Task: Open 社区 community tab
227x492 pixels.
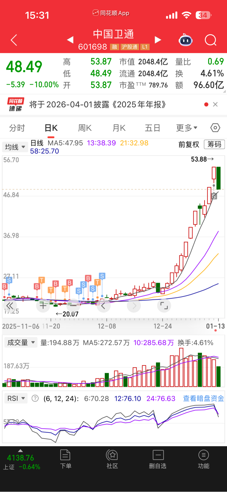Action: click(112, 459)
